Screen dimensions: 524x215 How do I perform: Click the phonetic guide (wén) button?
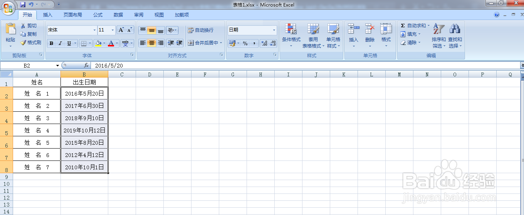click(x=125, y=43)
